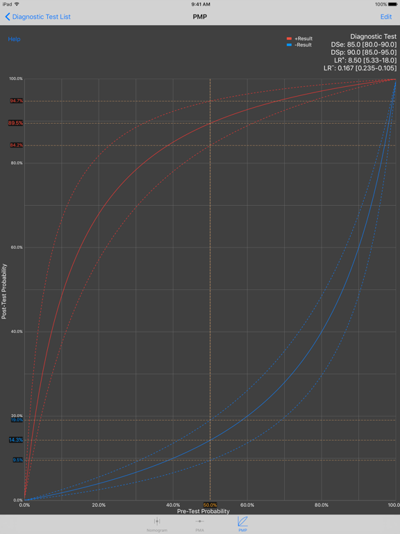The image size is (400, 534).
Task: Click the 40.0% y-axis tick label
Action: pos(17,332)
